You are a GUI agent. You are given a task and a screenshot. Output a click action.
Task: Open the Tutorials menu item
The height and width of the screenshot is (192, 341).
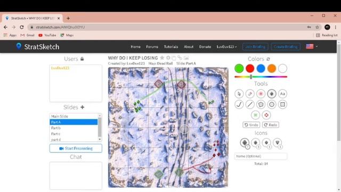pos(171,46)
